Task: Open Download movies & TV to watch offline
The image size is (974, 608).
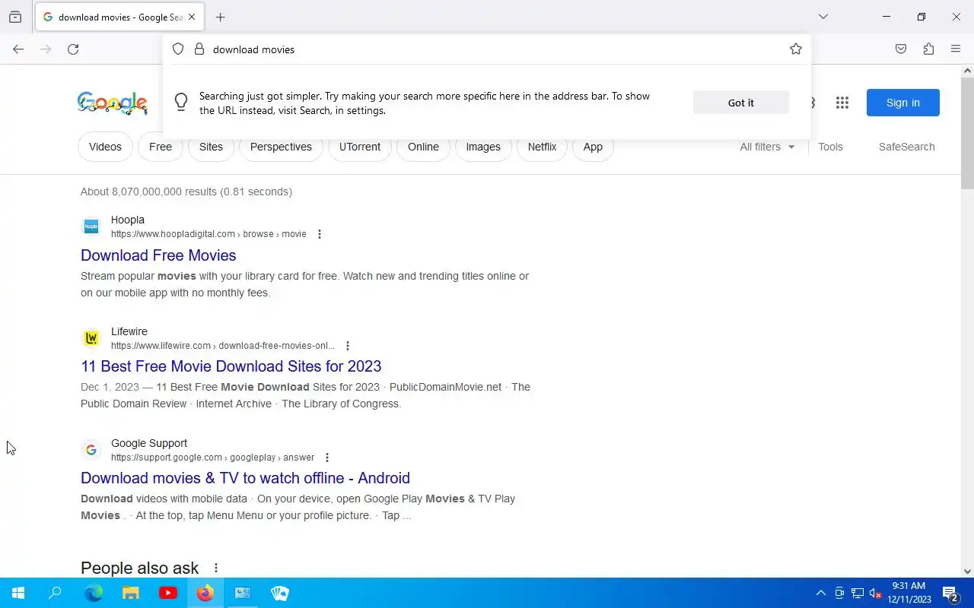Action: [x=245, y=478]
